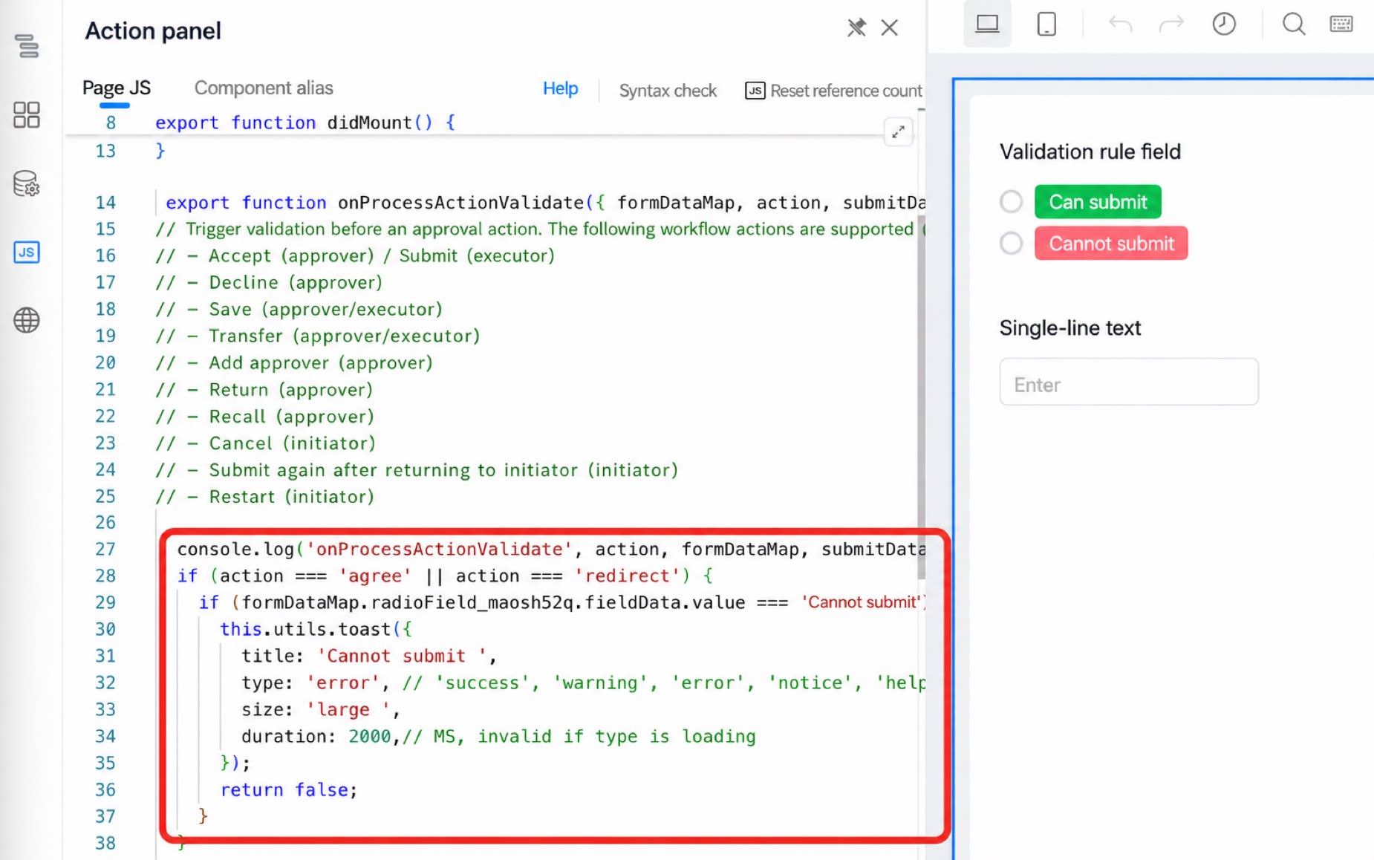Switch to the Component alias tab
Image resolution: width=1374 pixels, height=860 pixels.
click(x=264, y=88)
